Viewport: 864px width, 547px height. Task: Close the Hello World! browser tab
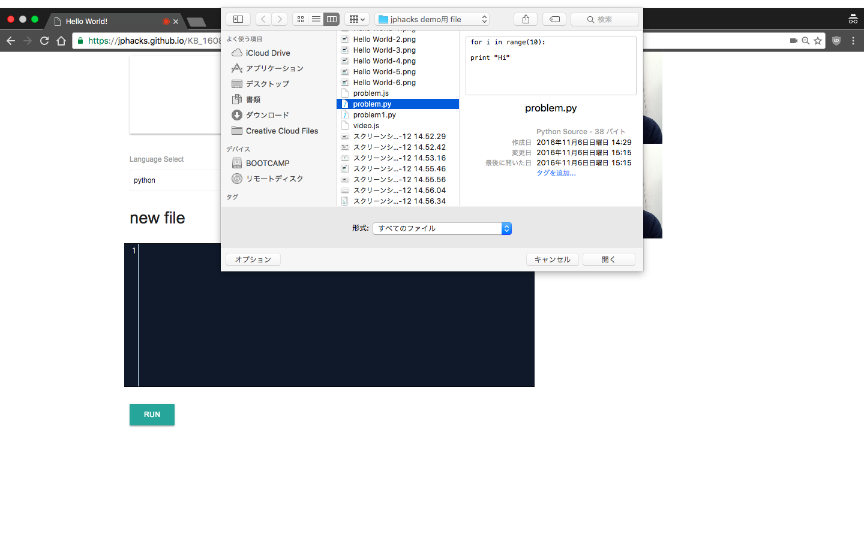coord(176,22)
